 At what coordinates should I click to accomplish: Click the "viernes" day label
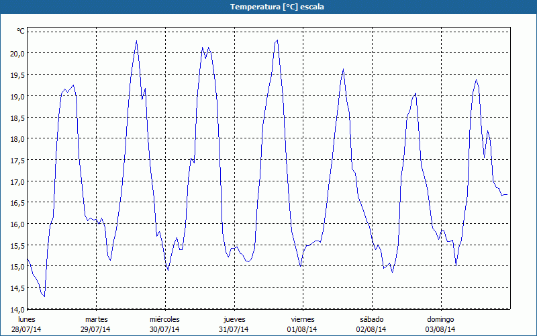click(x=303, y=319)
